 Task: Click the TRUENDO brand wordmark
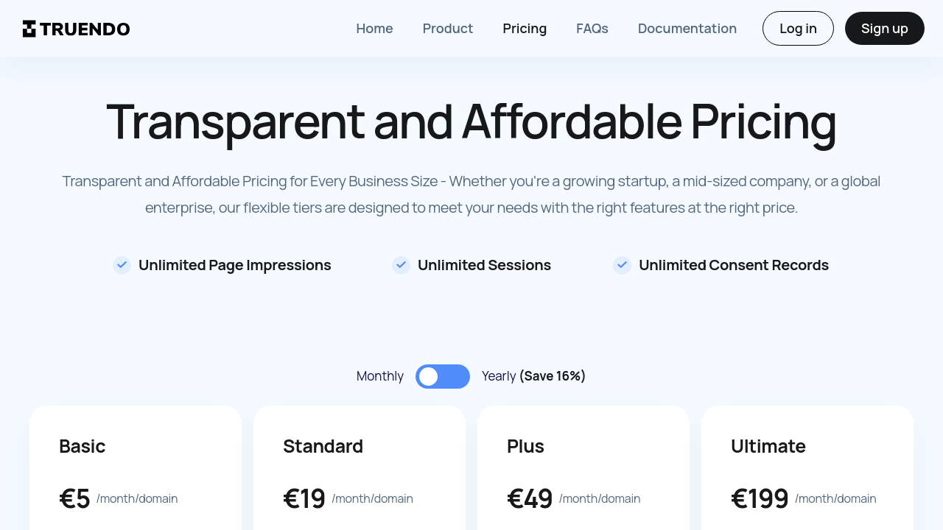85,29
